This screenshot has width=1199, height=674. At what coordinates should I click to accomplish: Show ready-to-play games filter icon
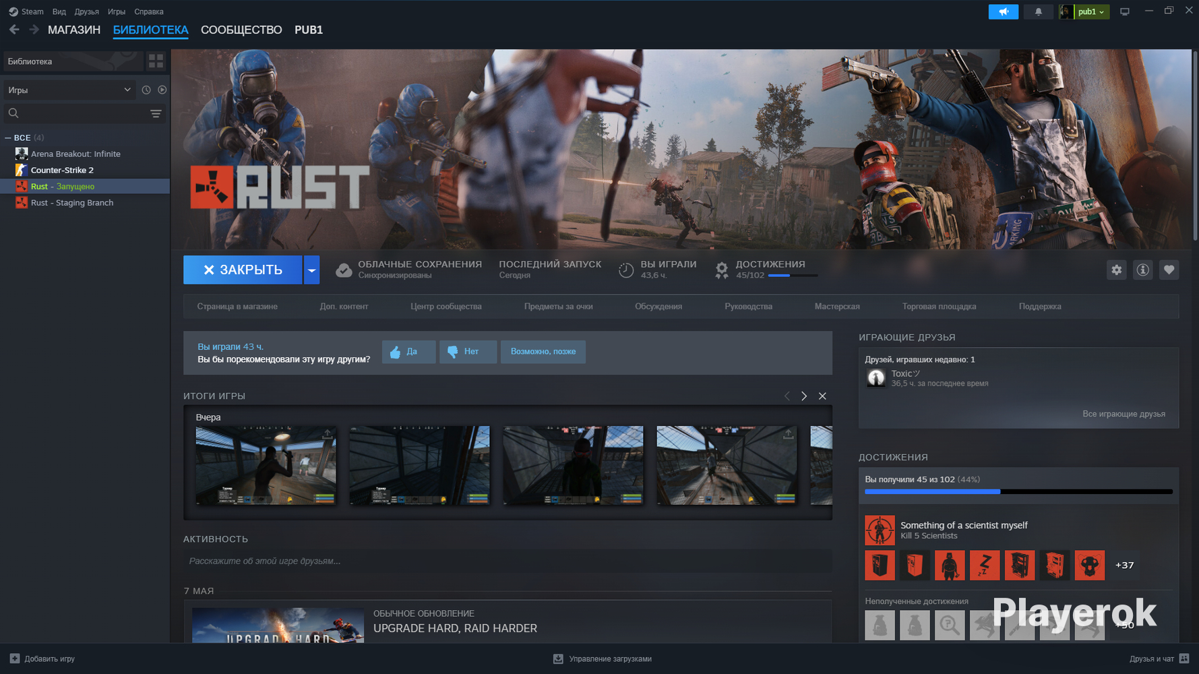click(x=162, y=90)
